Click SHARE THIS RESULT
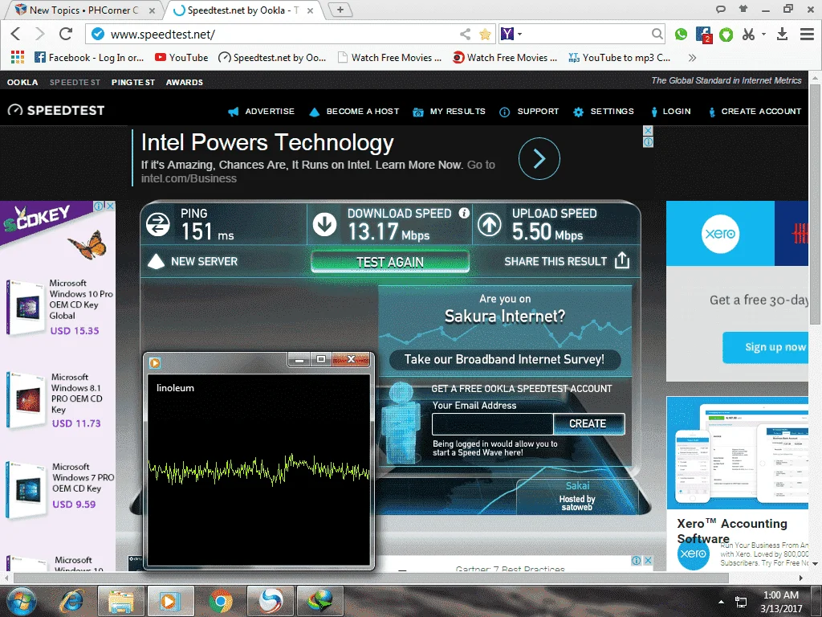This screenshot has height=617, width=822. [568, 261]
